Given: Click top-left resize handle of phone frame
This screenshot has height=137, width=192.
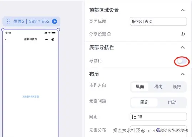Looking at the screenshot, I should click(x=3, y=29).
